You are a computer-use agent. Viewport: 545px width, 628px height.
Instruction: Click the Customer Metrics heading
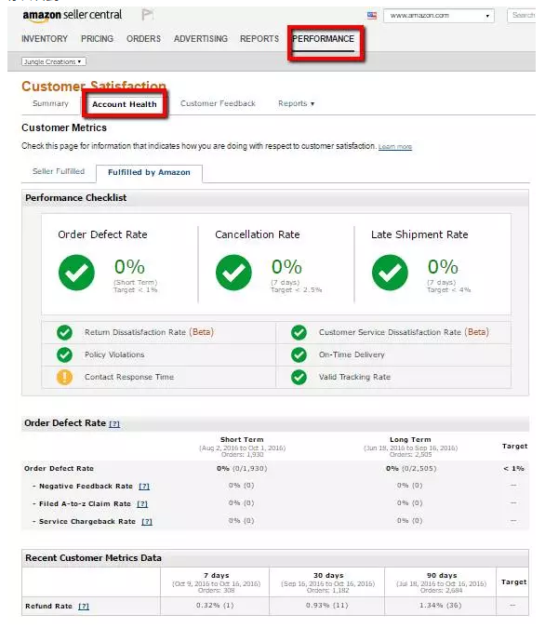pyautogui.click(x=64, y=127)
